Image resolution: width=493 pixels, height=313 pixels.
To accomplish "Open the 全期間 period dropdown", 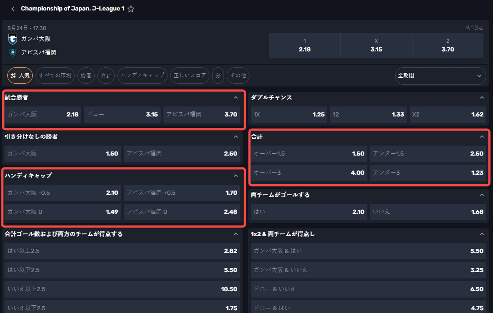I will (440, 76).
